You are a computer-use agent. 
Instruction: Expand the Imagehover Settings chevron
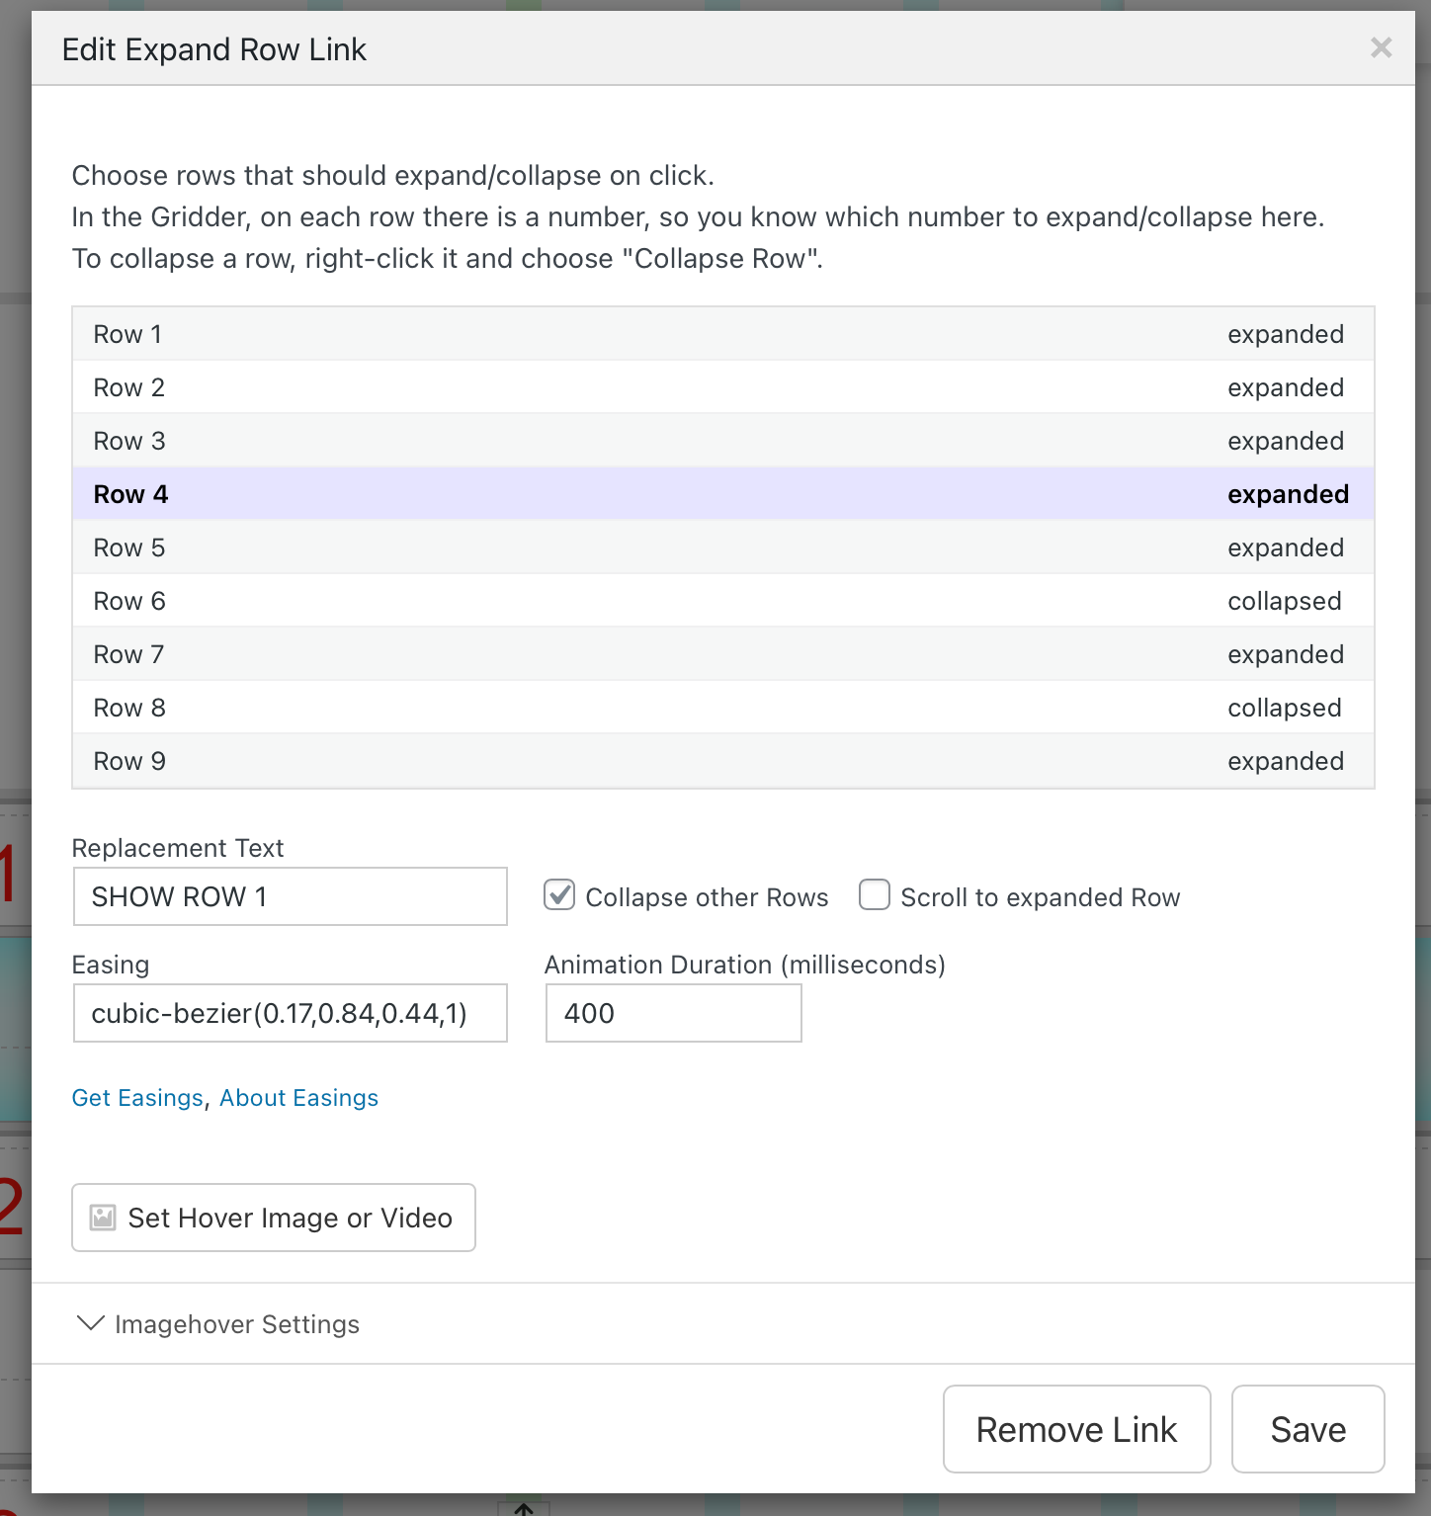91,1323
